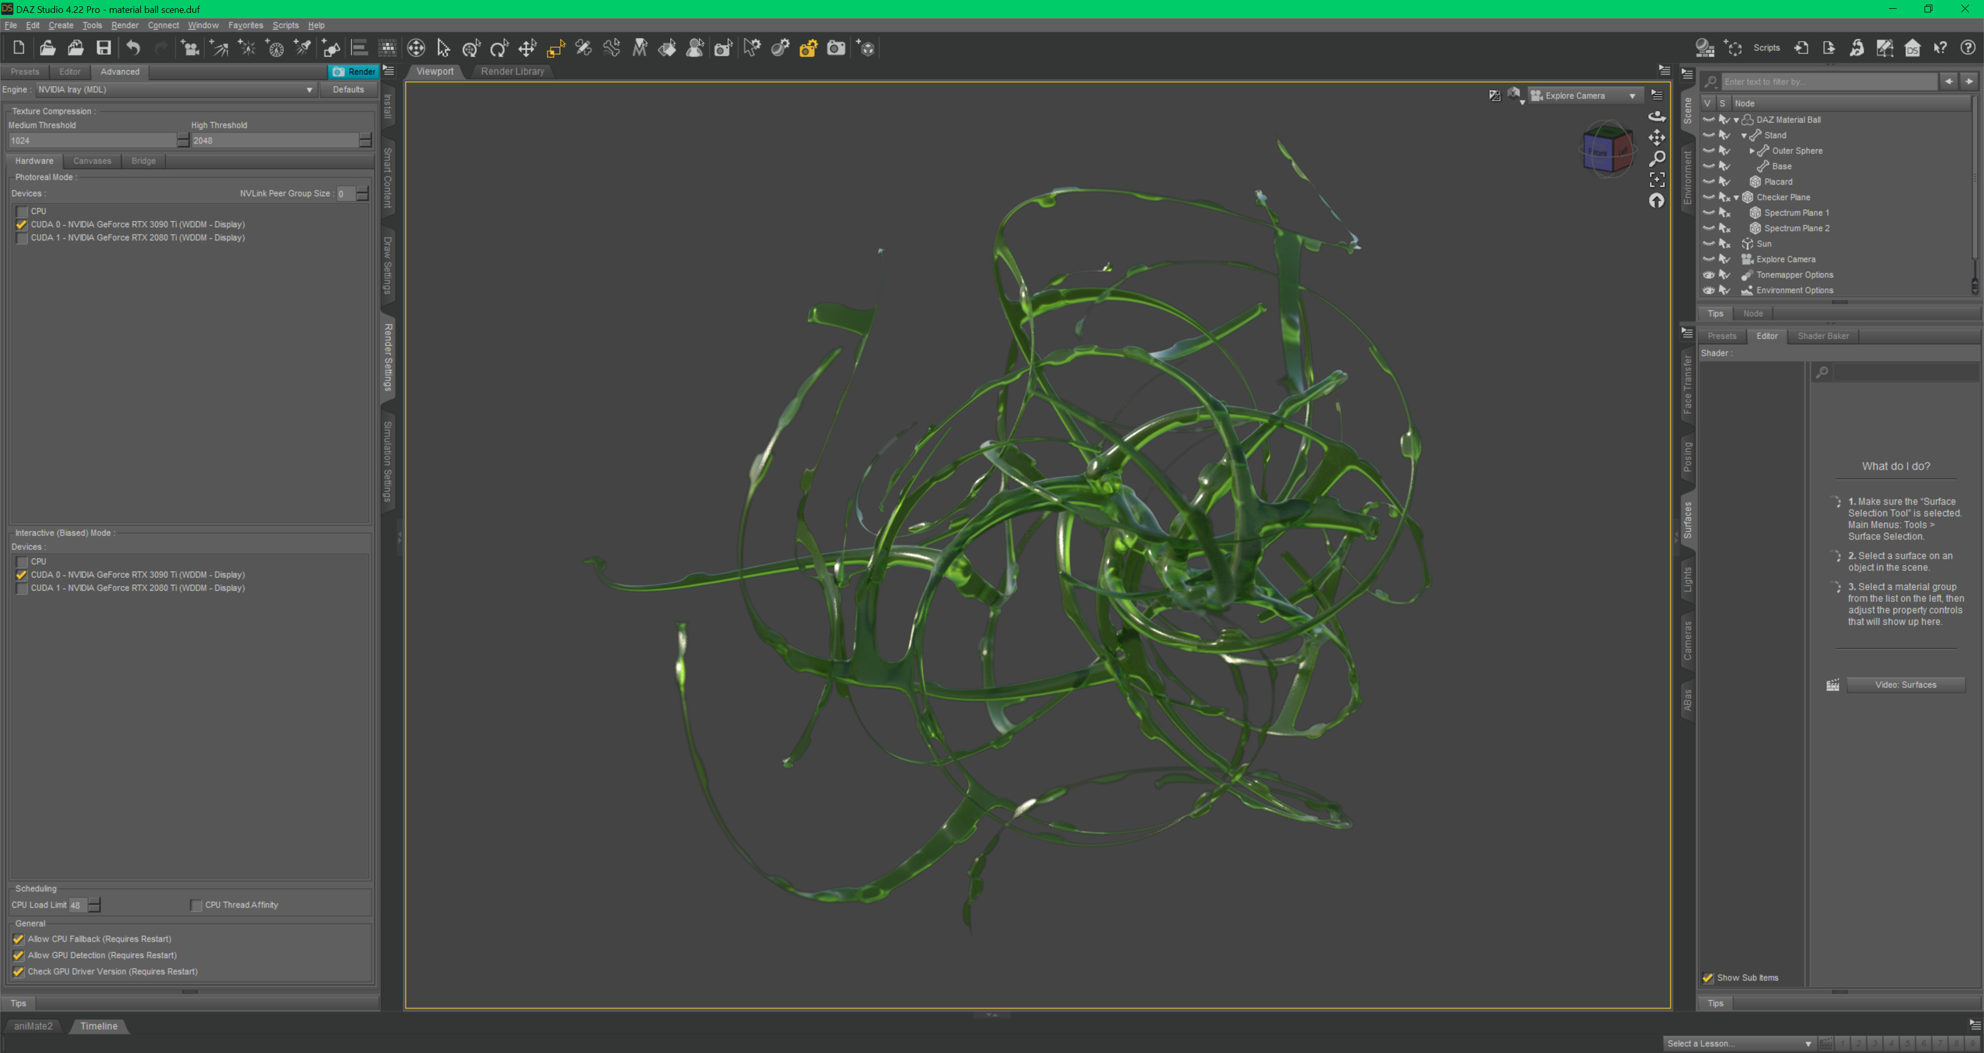Click the What's This help cursor icon
The width and height of the screenshot is (1984, 1053).
1940,48
